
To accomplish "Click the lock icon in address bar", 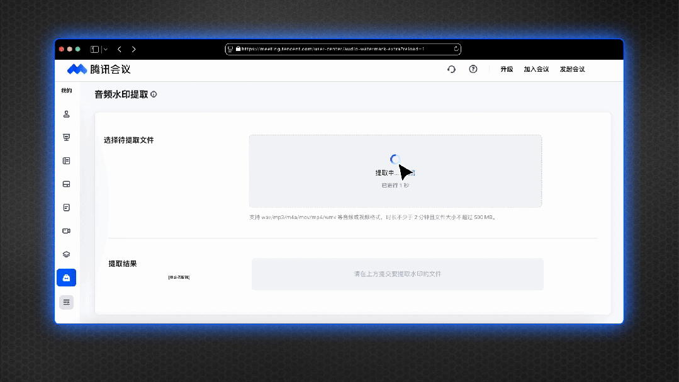I will click(238, 49).
